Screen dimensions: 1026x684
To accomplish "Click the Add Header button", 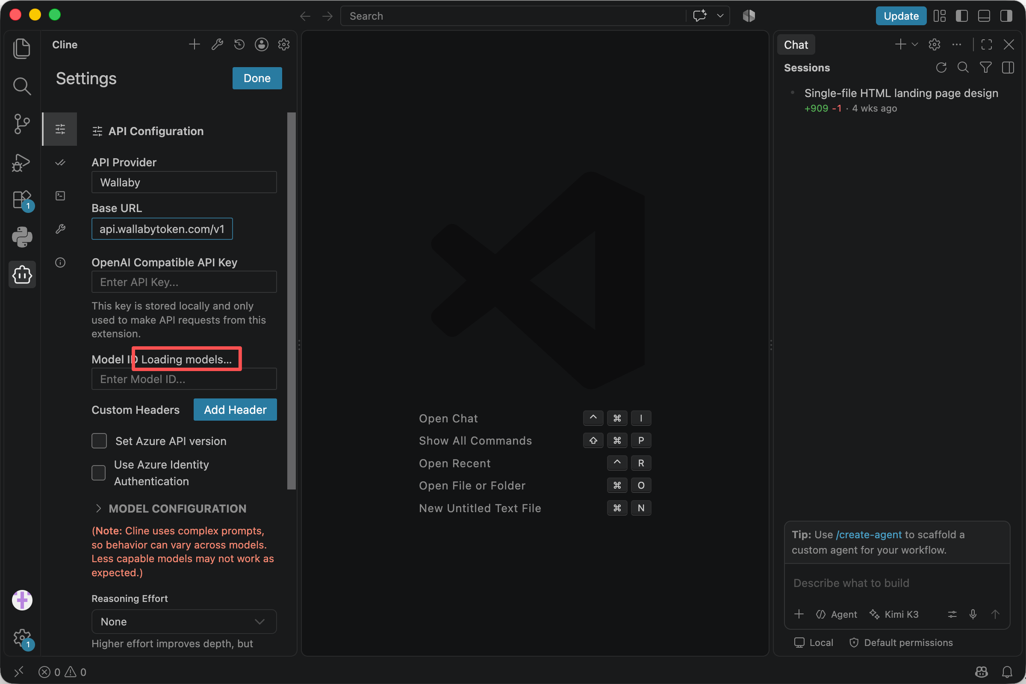I will (235, 410).
